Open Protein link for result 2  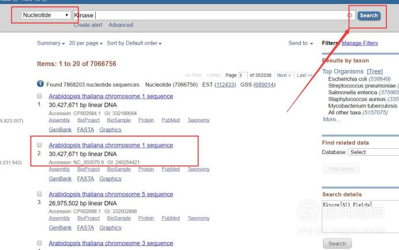146,169
